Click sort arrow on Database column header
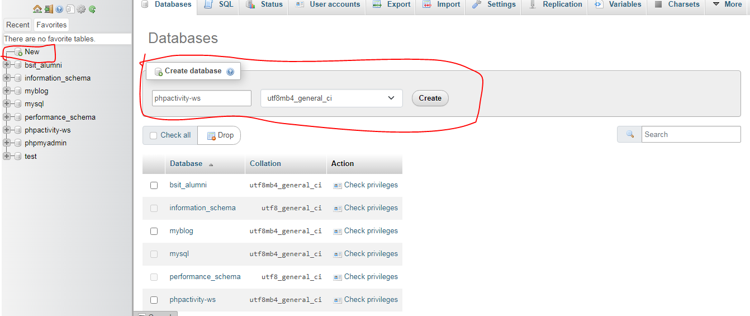The image size is (750, 316). pyautogui.click(x=211, y=164)
